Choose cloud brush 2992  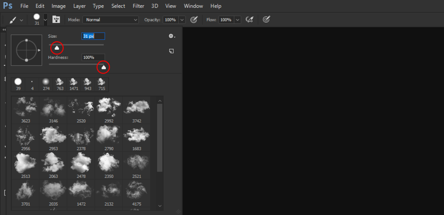click(109, 110)
